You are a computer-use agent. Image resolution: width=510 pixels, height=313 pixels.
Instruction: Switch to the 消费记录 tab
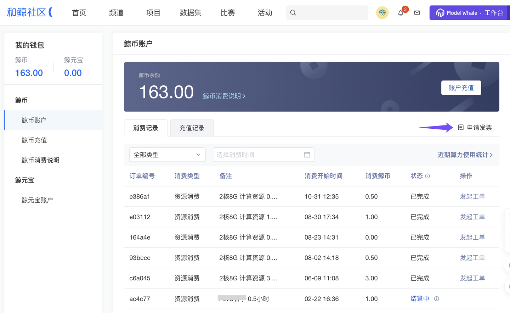(x=146, y=128)
